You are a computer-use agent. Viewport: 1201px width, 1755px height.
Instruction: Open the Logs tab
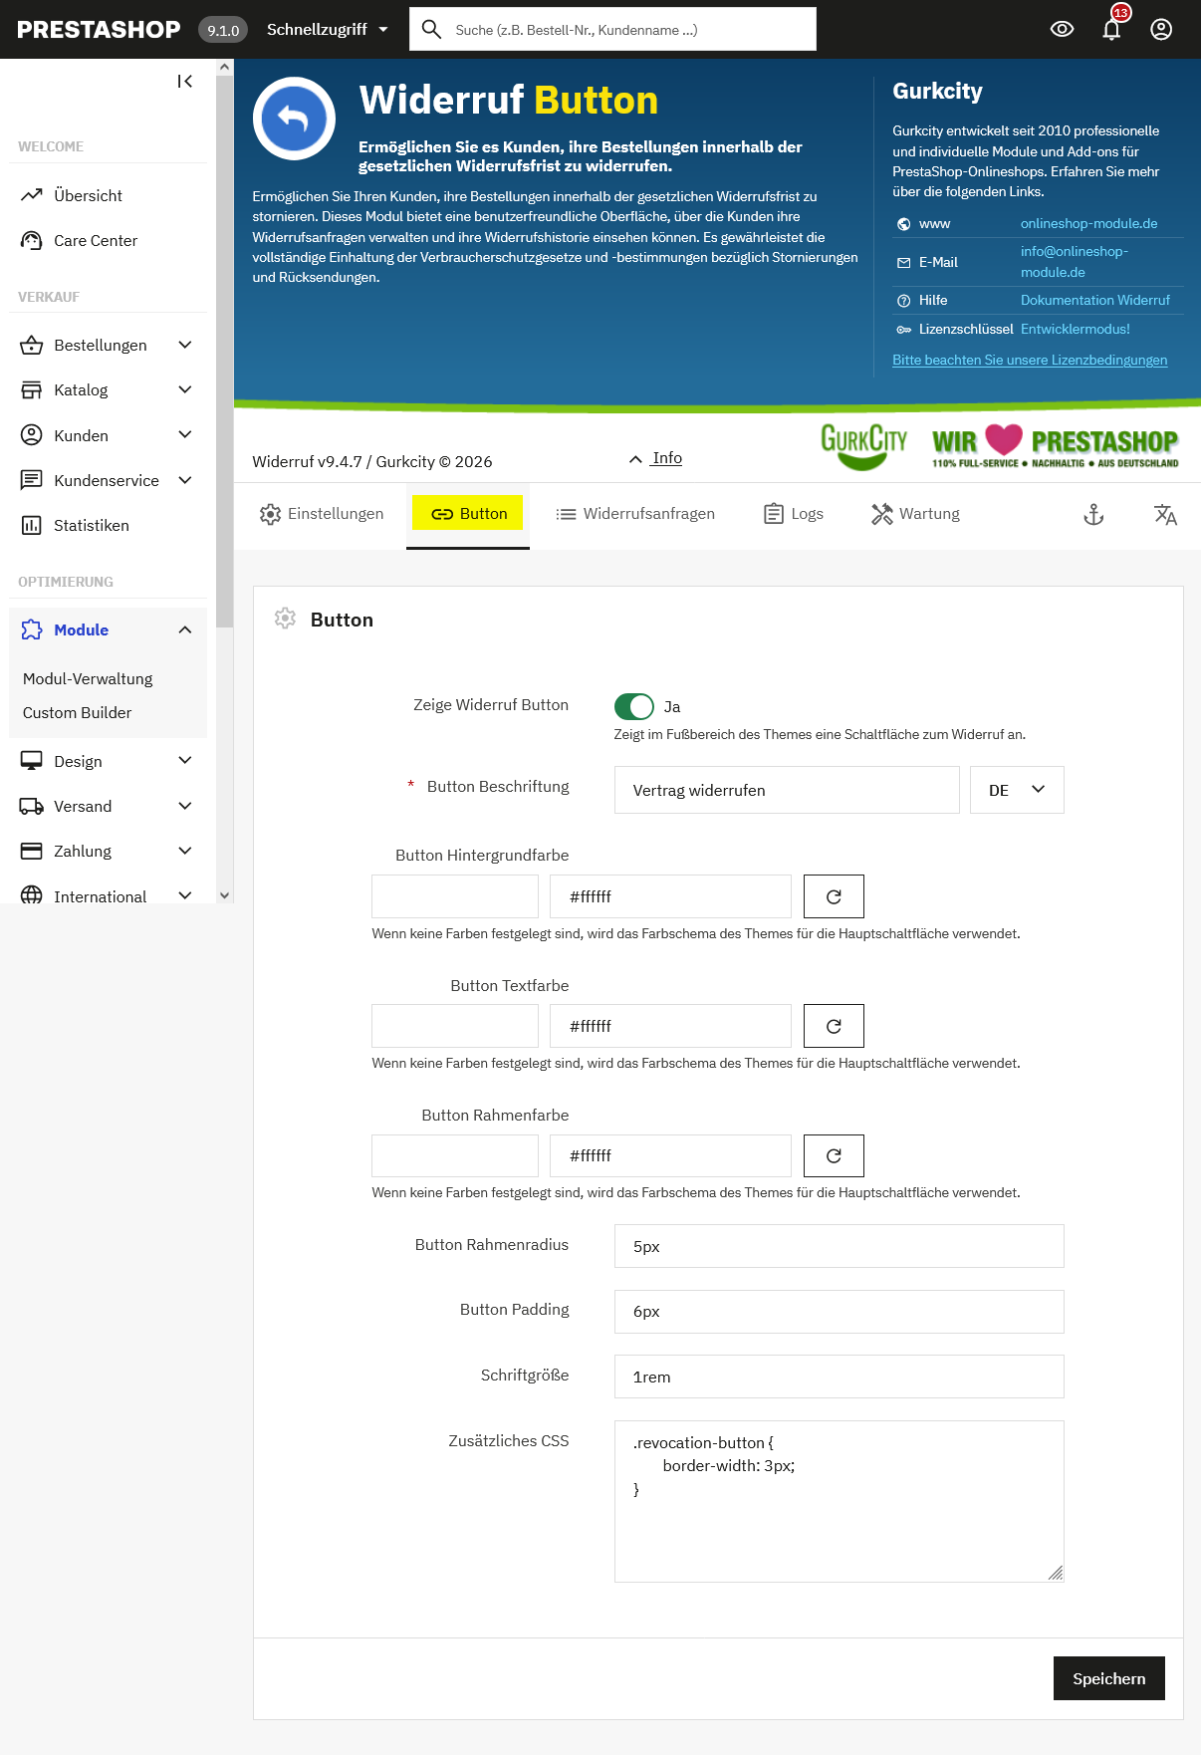794,514
